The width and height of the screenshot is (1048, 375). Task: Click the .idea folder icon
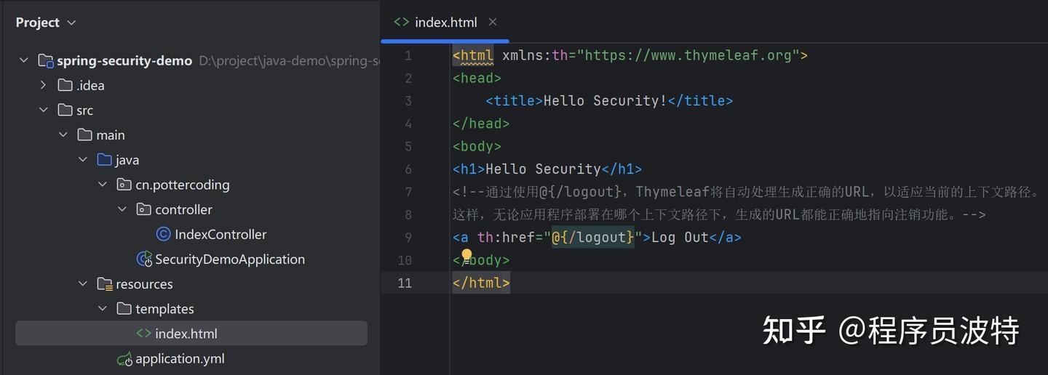[65, 86]
